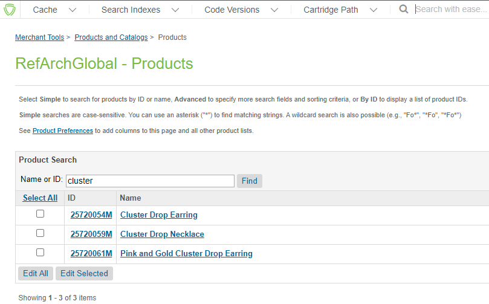
Task: Check the box for Pink and Gold Cluster Drop Earring
Action: [x=40, y=252]
